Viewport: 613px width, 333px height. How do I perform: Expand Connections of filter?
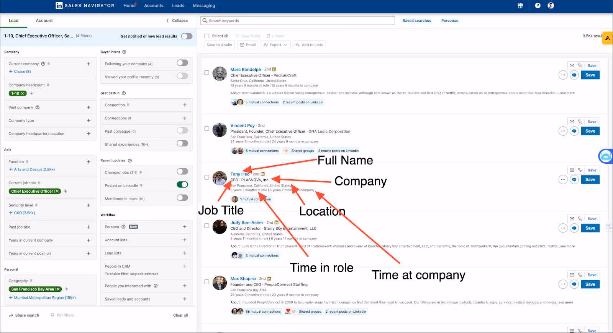[185, 118]
